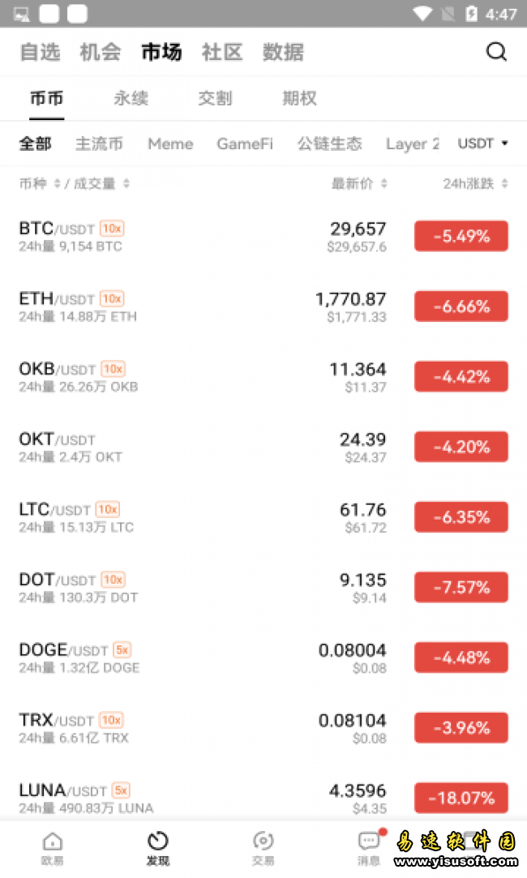Tap the DOGE 5x leverage badge
The height and width of the screenshot is (878, 527).
(122, 650)
